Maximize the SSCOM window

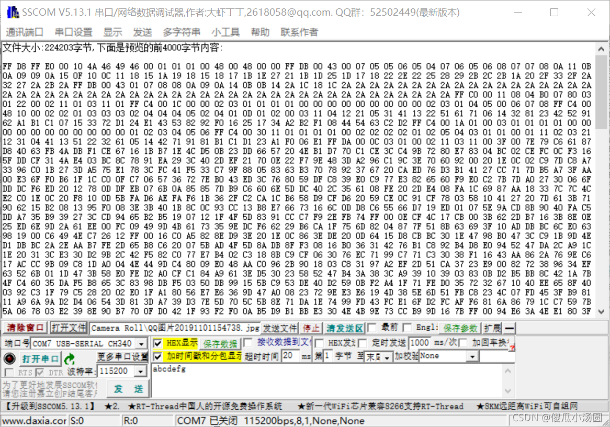point(555,13)
